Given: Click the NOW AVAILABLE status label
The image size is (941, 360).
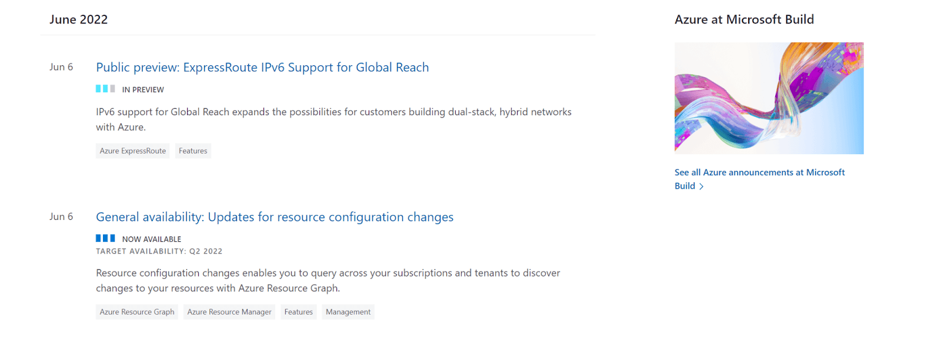Looking at the screenshot, I should point(151,239).
